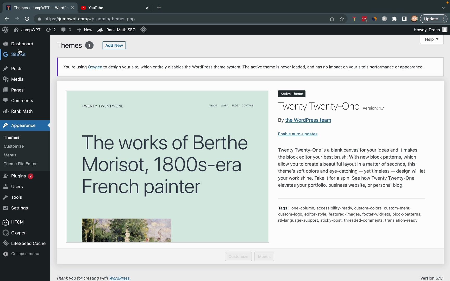Open Rank Math sidebar icon
The width and height of the screenshot is (450, 281).
[5, 111]
